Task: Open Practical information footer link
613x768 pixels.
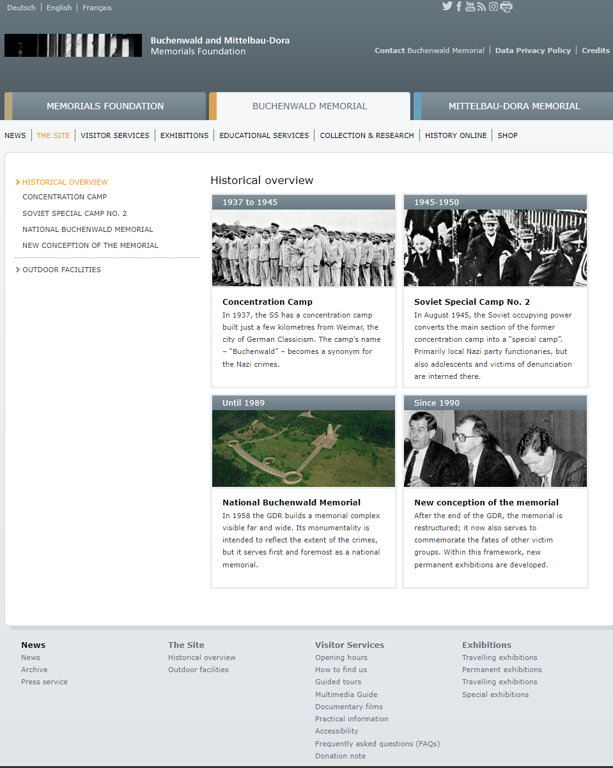Action: point(352,719)
